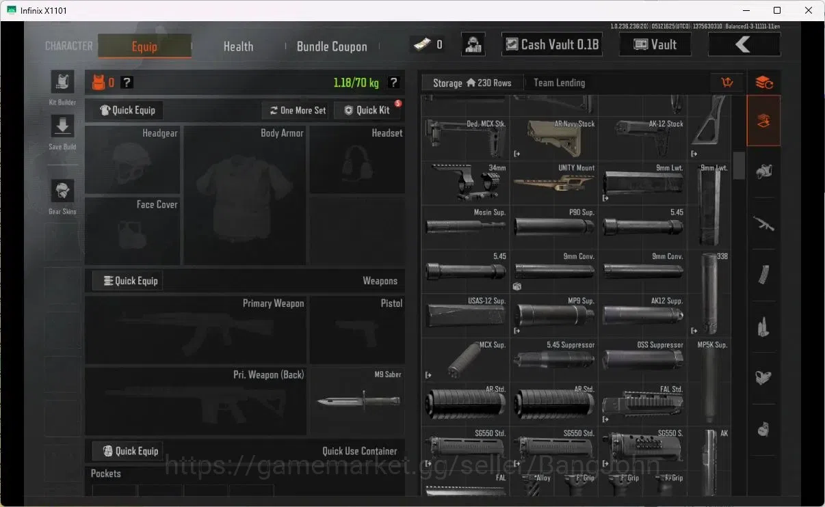
Task: Select the FAL Std. handguard
Action: tap(642, 404)
